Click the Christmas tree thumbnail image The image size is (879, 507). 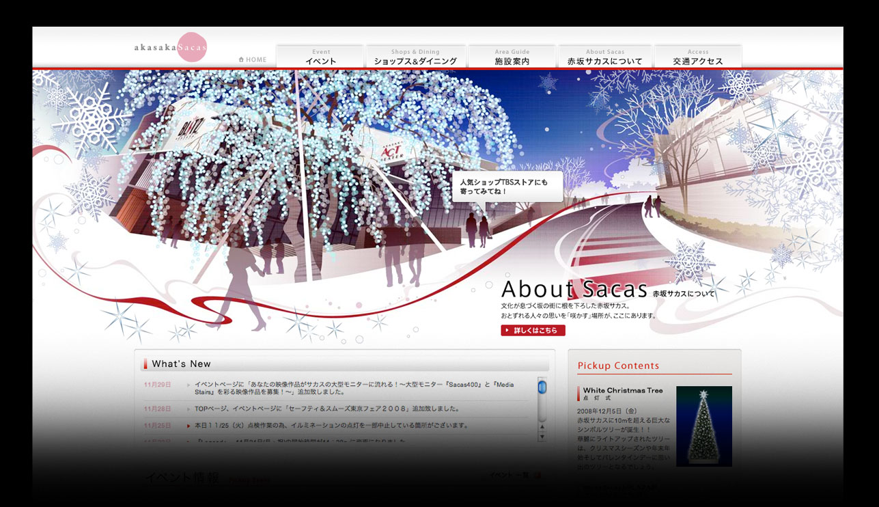704,426
